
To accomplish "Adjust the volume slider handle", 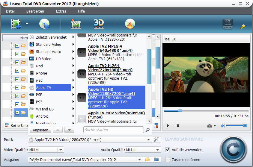I will [245, 126].
